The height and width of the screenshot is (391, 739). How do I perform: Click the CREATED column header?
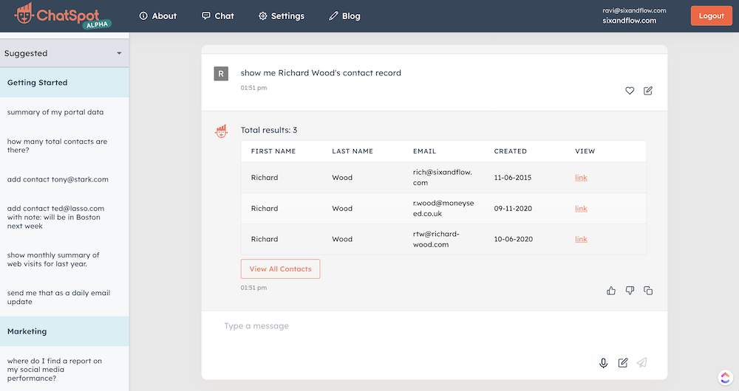pos(511,151)
